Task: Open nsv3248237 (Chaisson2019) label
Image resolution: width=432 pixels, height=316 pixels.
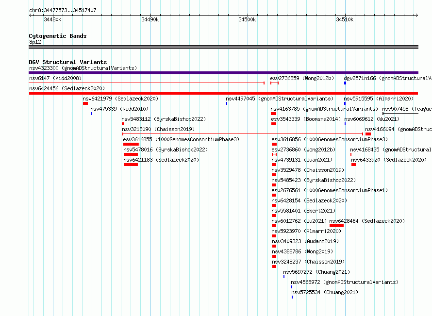Action: (x=308, y=262)
